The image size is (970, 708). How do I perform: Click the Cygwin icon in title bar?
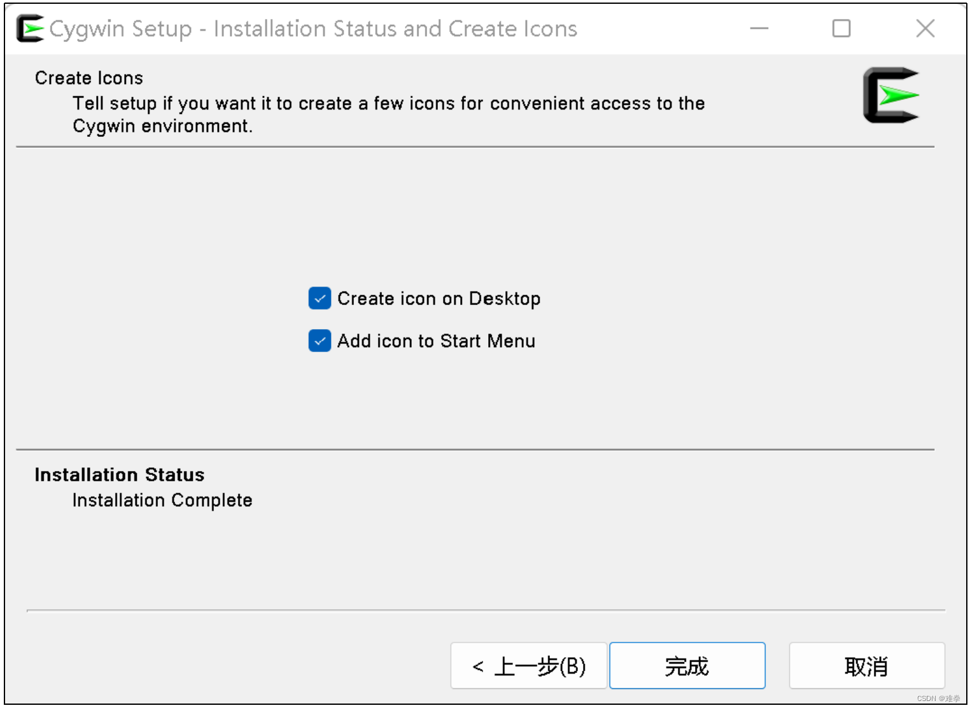[x=30, y=29]
